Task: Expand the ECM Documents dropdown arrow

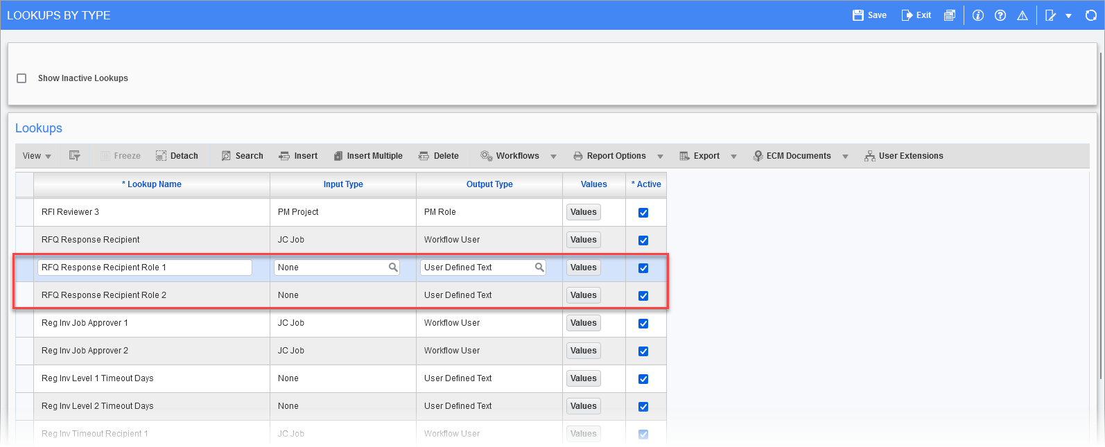Action: pyautogui.click(x=845, y=157)
